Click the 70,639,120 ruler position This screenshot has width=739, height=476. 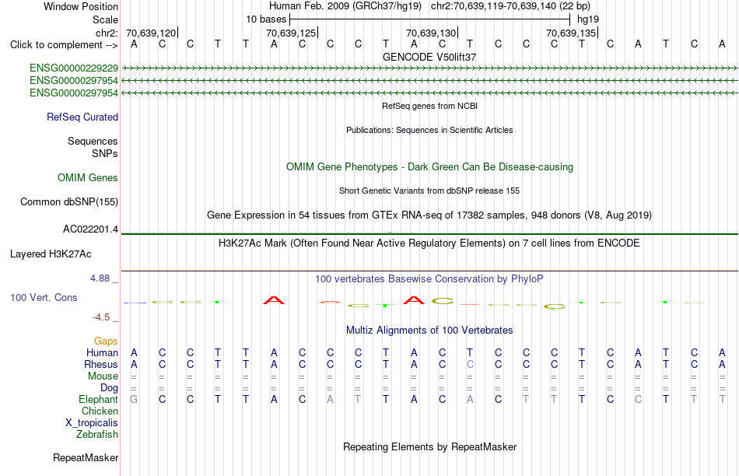pyautogui.click(x=151, y=33)
